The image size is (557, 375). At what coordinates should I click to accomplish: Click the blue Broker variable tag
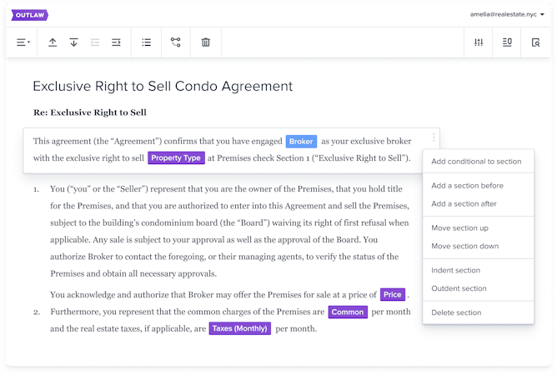coord(301,142)
